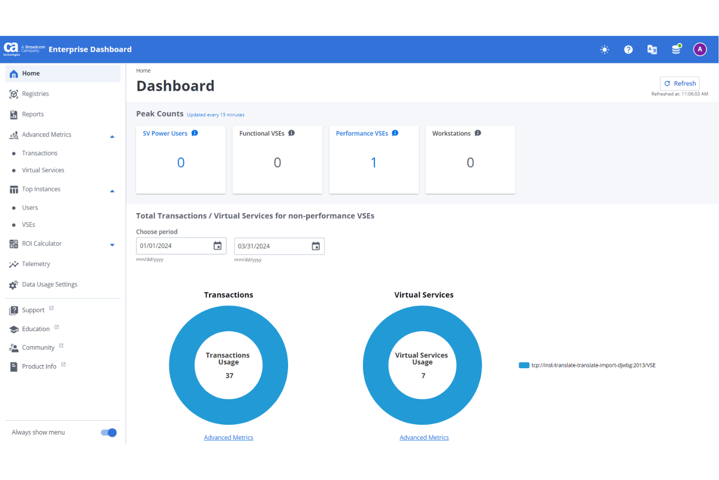Click info icon next to Functional VSEs
Screen dimensions: 719x480
point(291,133)
